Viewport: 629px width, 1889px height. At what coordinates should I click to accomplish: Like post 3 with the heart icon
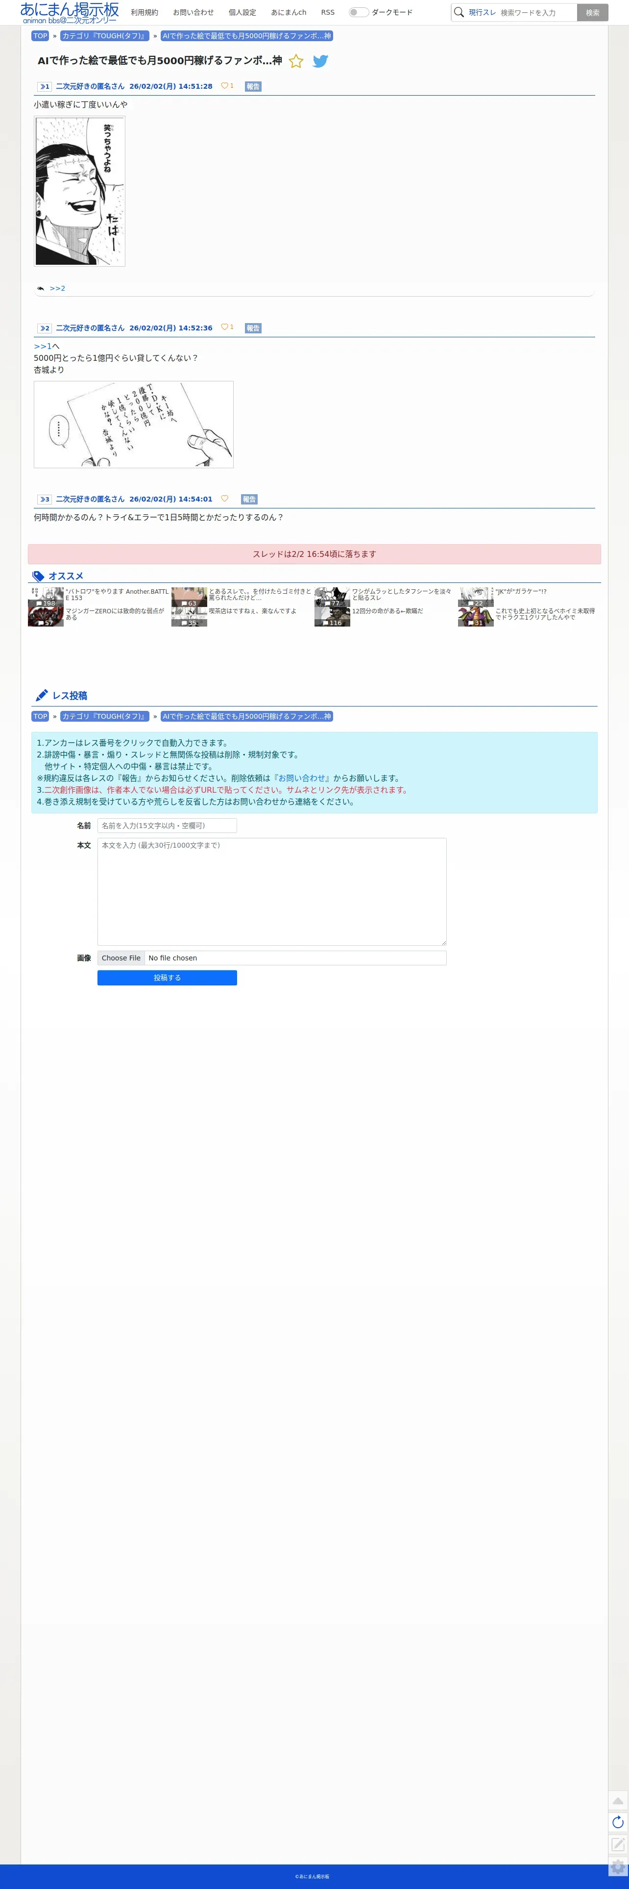click(x=224, y=499)
